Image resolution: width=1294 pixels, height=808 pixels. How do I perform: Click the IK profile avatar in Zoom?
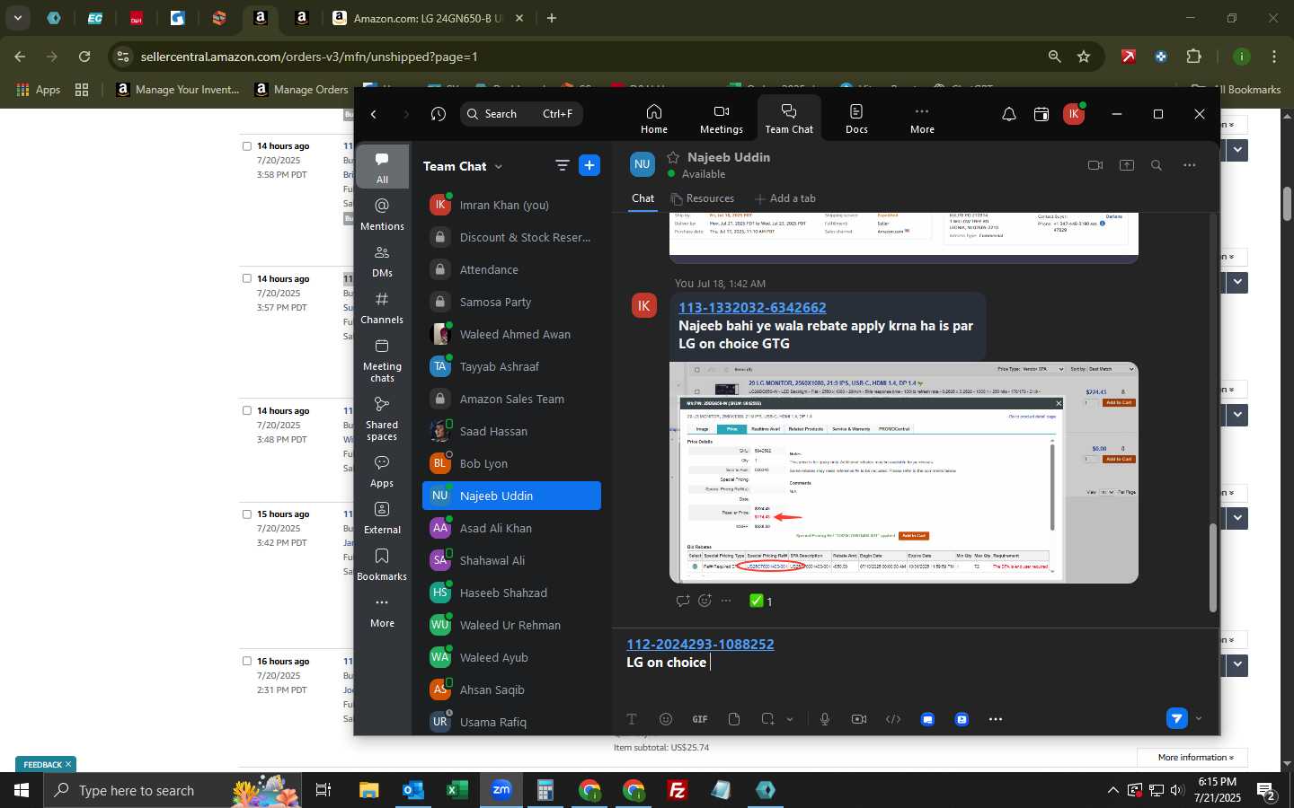coord(1073,114)
